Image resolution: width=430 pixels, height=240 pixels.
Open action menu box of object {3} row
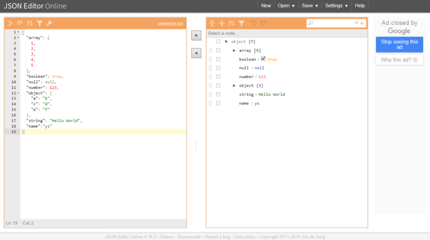(218, 85)
